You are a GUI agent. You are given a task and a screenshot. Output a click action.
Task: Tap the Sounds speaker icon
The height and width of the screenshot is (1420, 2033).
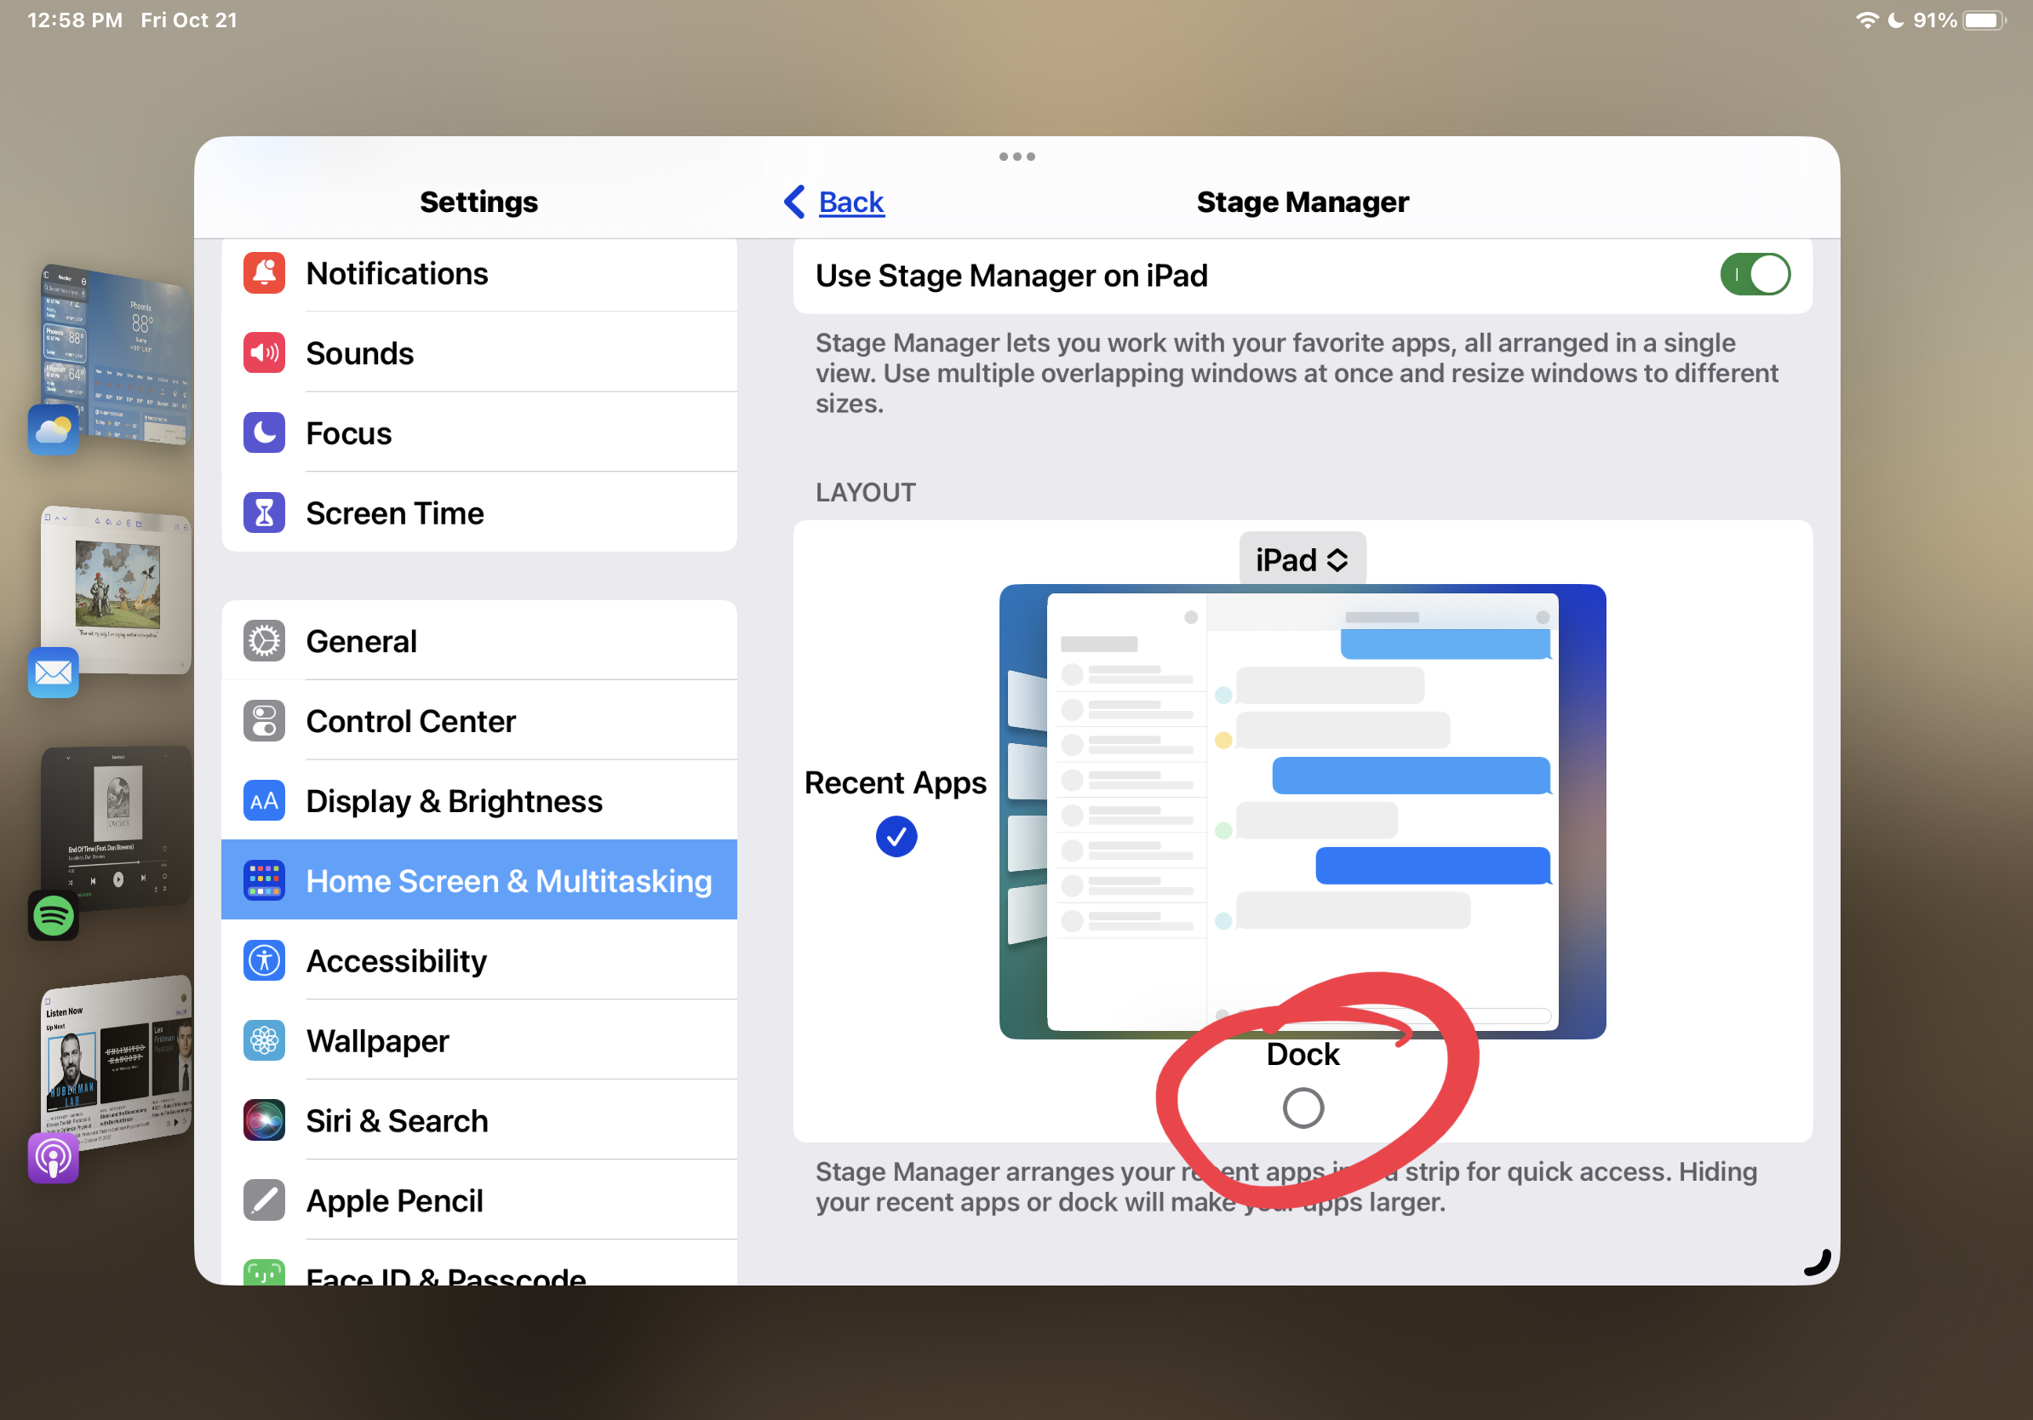(x=264, y=352)
